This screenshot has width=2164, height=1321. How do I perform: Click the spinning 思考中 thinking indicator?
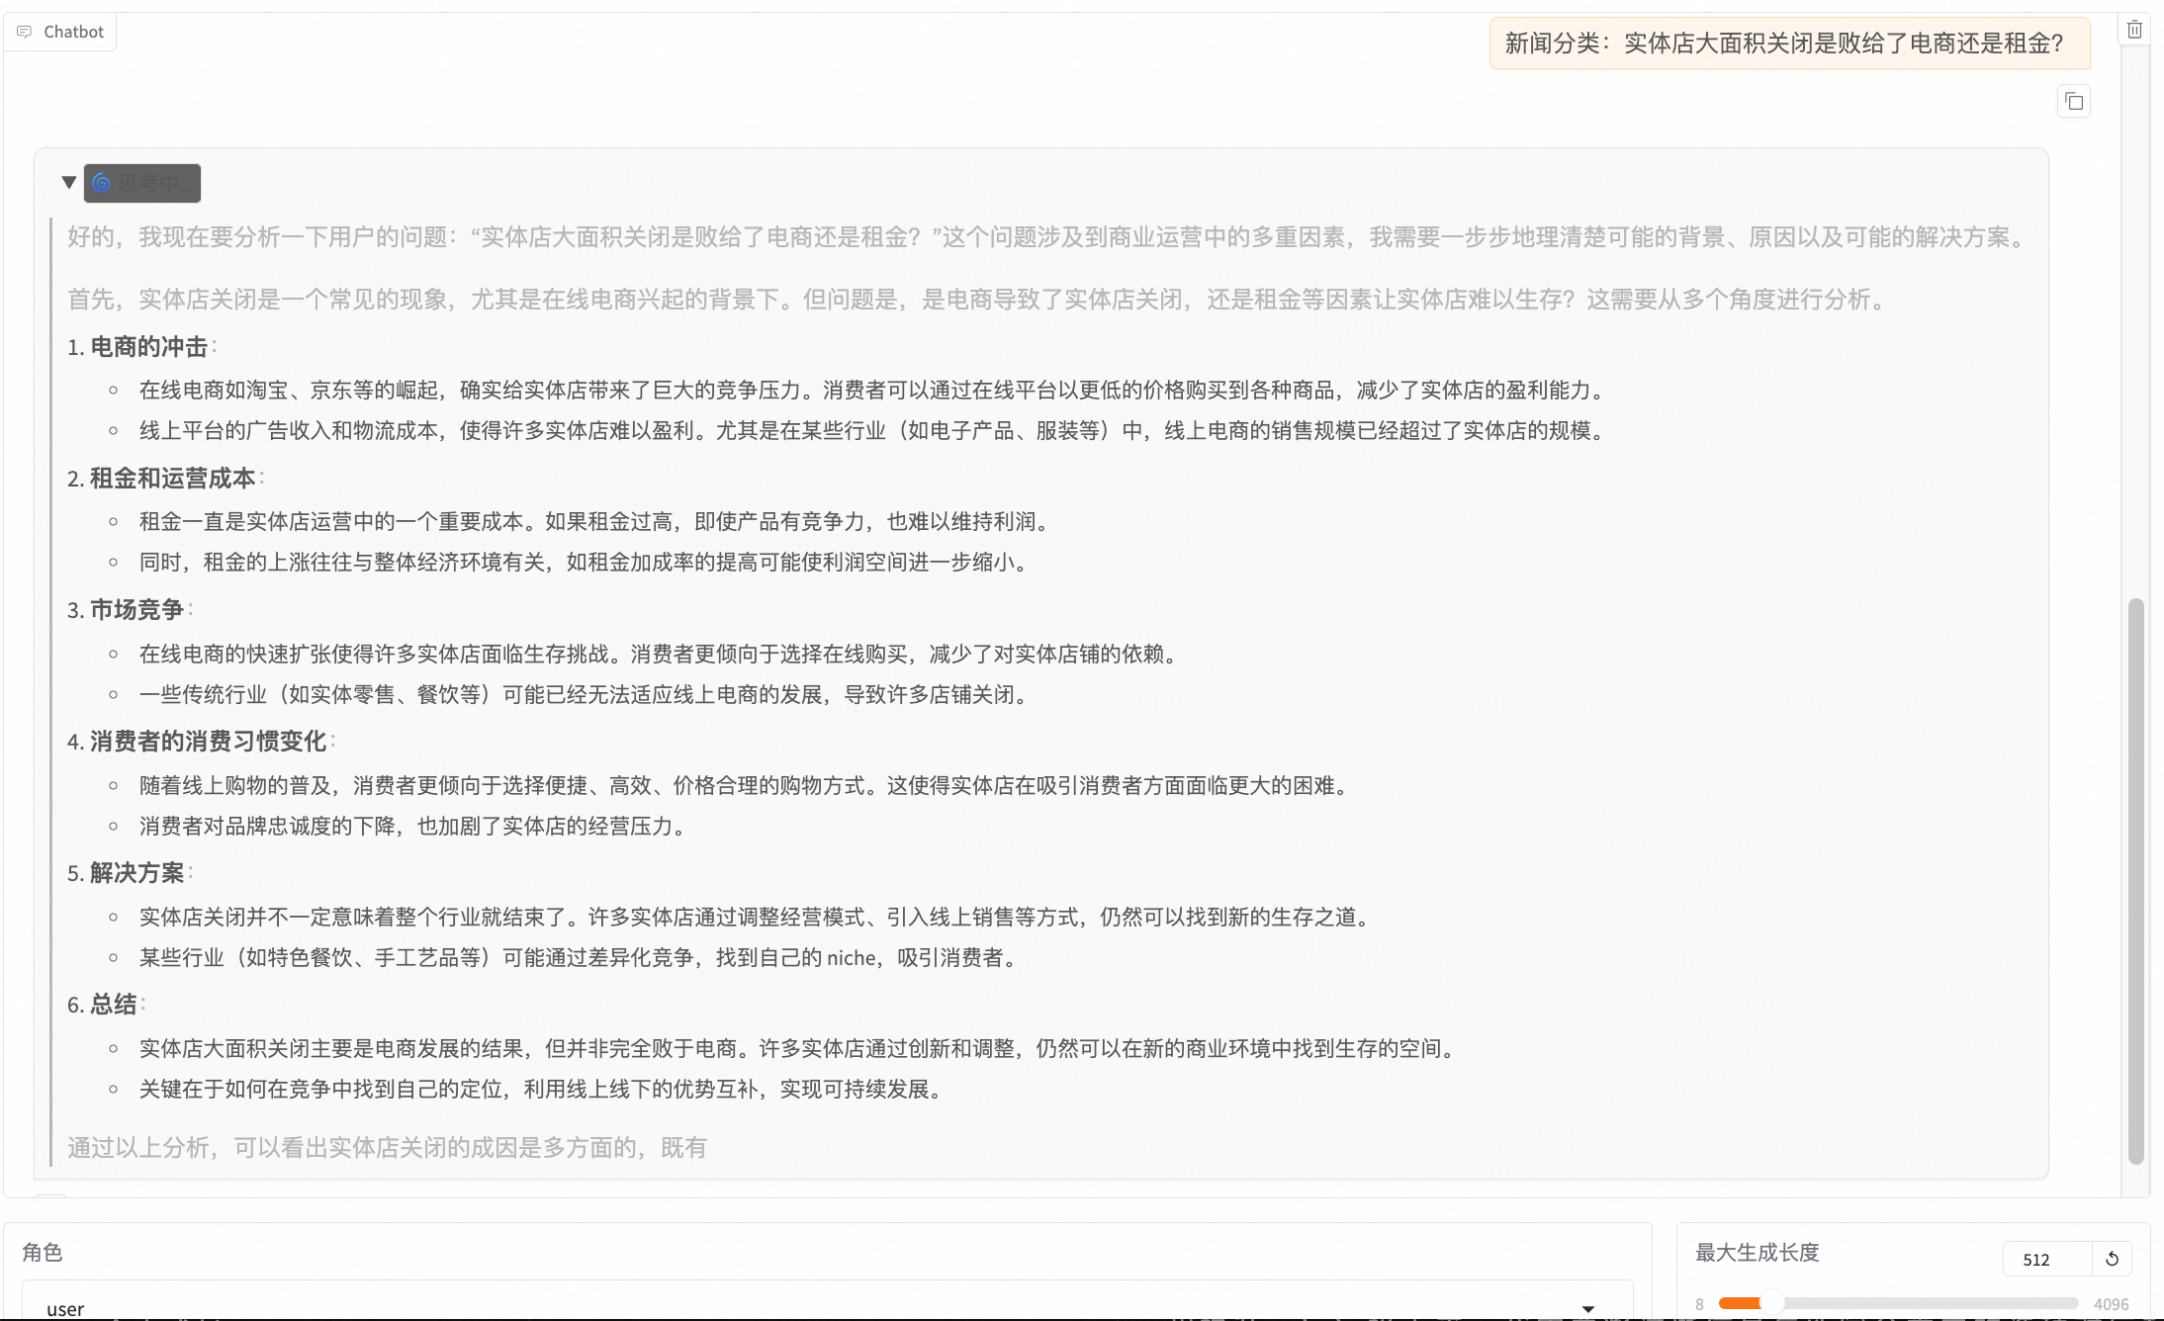coord(142,183)
